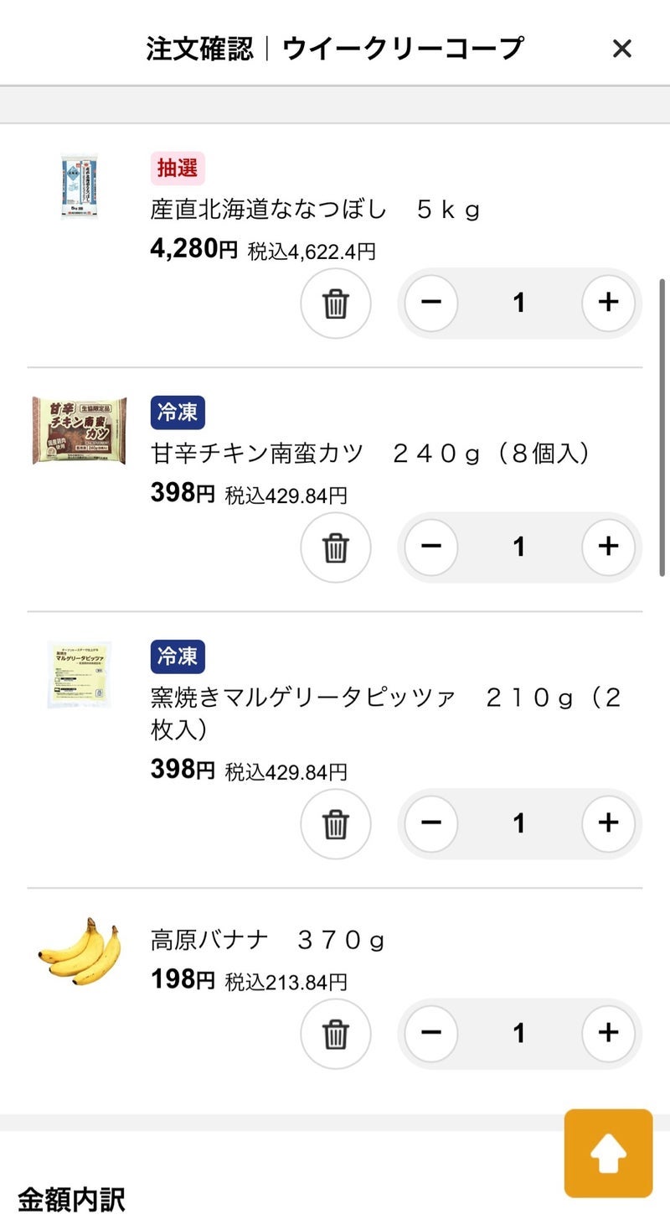Open the rice bag product thumbnail
This screenshot has width=670, height=1230.
coord(80,186)
